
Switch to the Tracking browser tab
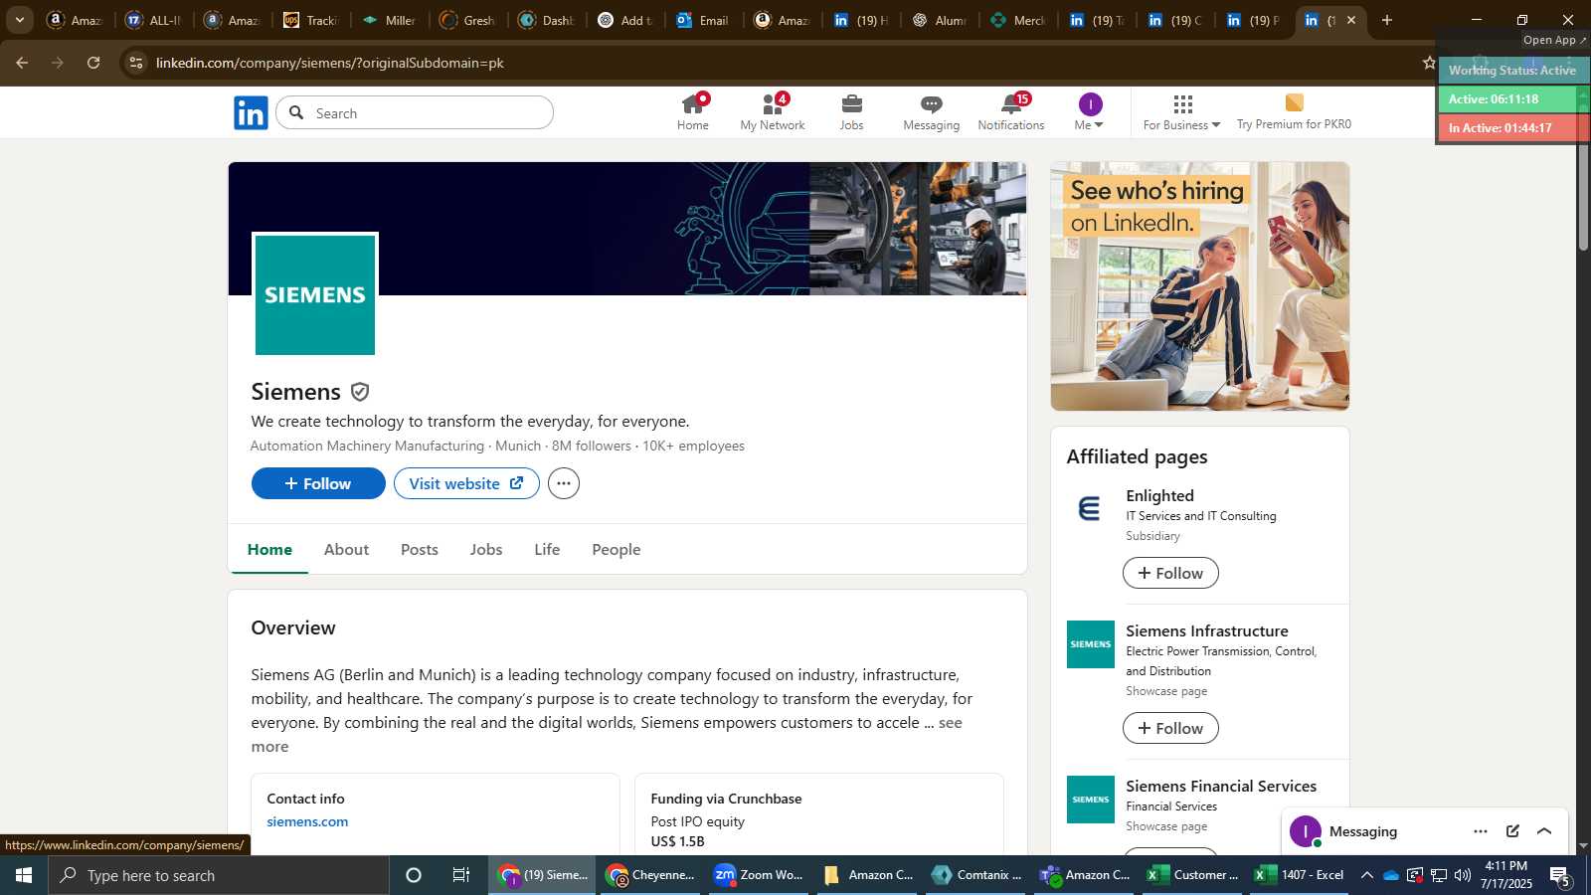pos(312,20)
